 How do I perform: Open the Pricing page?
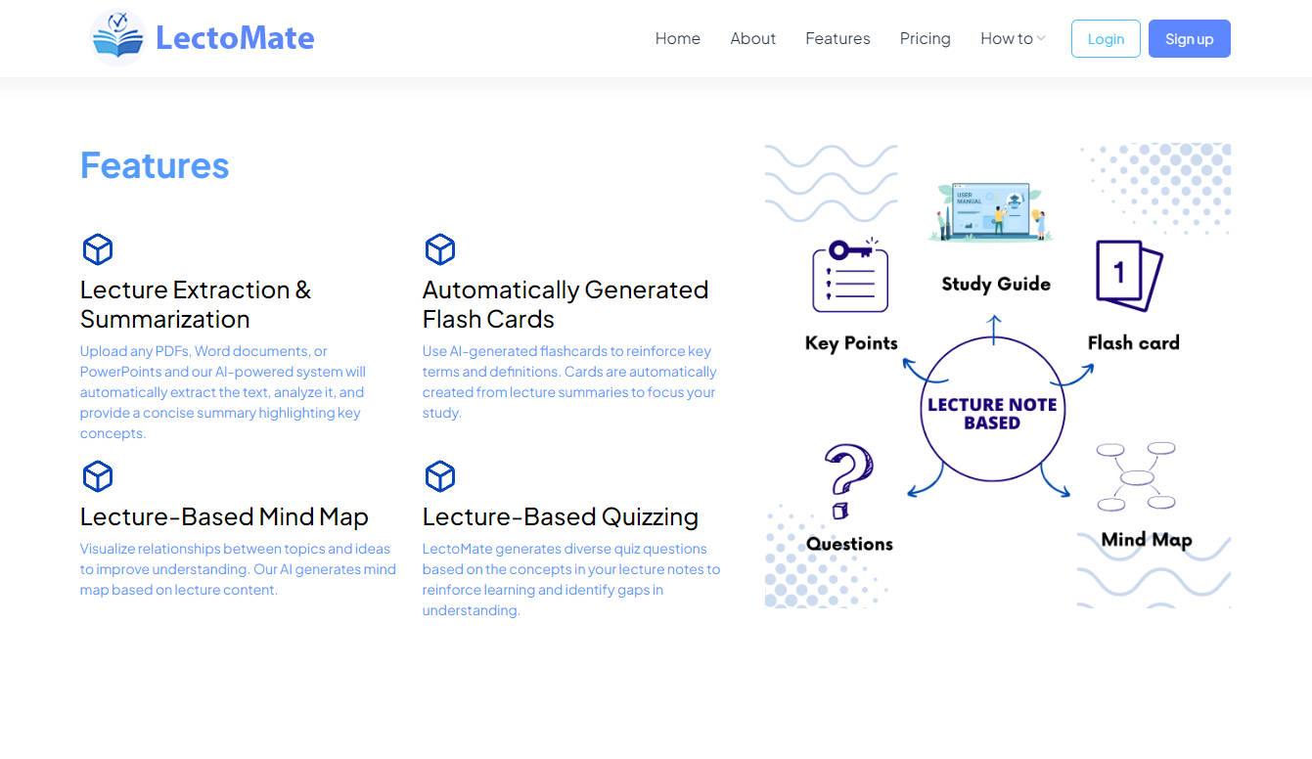pos(925,38)
